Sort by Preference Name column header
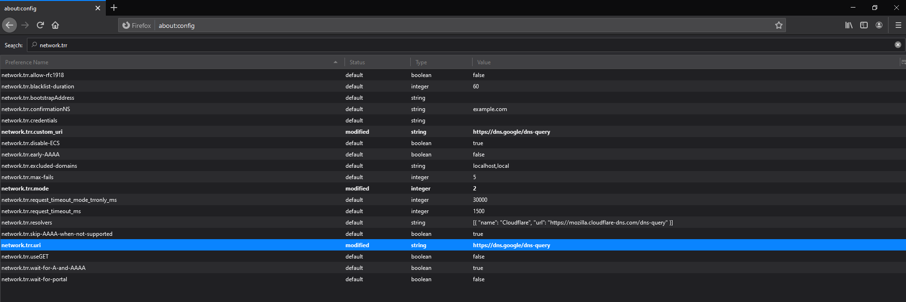906x302 pixels. 165,62
